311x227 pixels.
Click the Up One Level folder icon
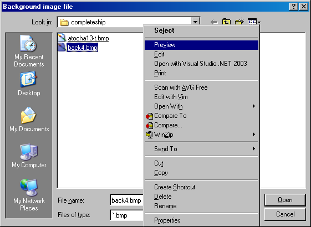point(226,22)
